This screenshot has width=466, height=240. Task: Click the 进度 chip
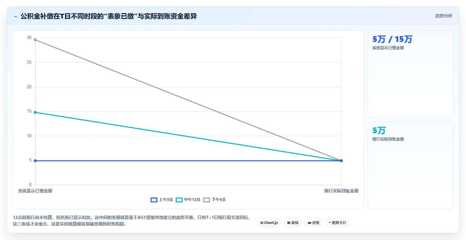313,223
